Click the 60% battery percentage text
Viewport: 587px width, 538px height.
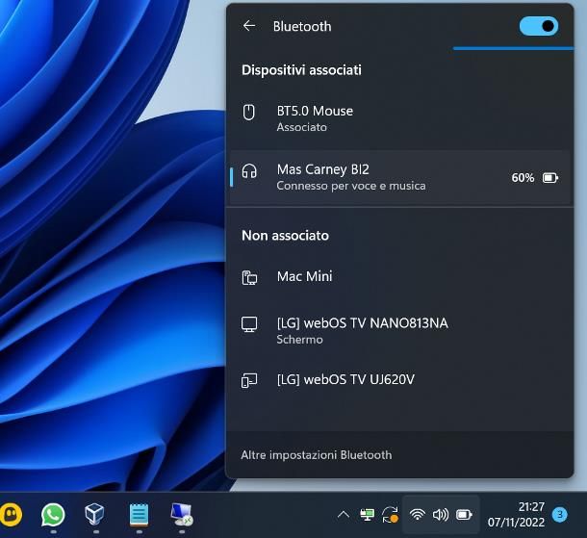point(523,177)
